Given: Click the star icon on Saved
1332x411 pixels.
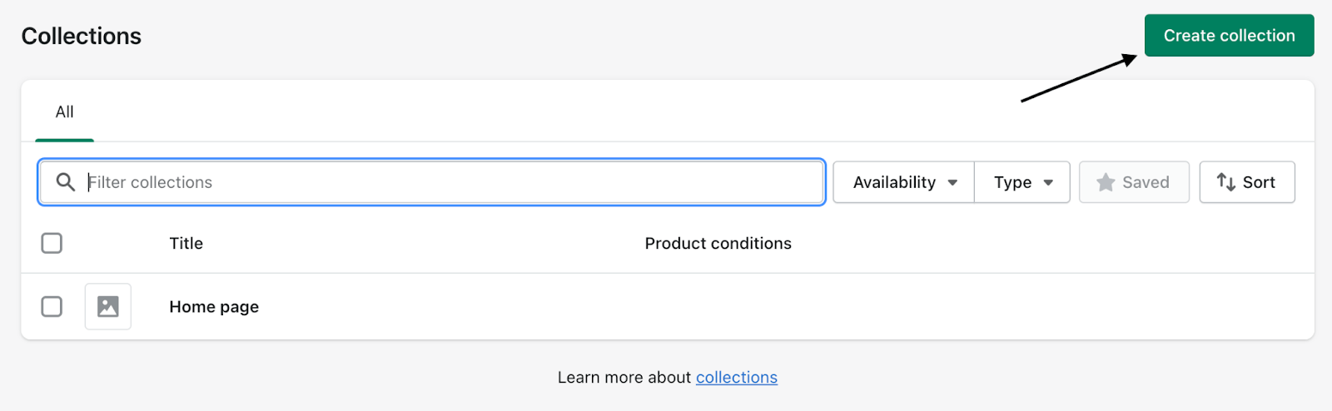Looking at the screenshot, I should tap(1106, 182).
